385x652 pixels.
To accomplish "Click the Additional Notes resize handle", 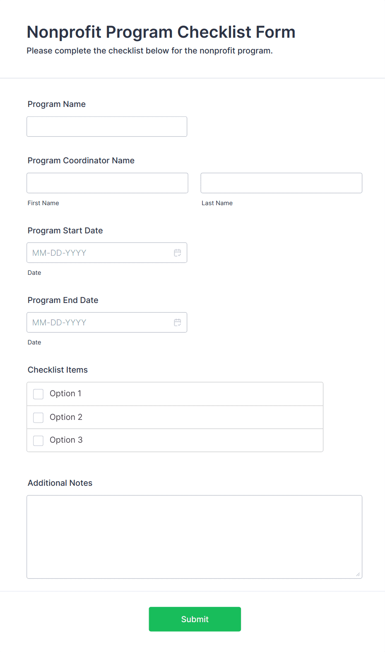I will [358, 574].
